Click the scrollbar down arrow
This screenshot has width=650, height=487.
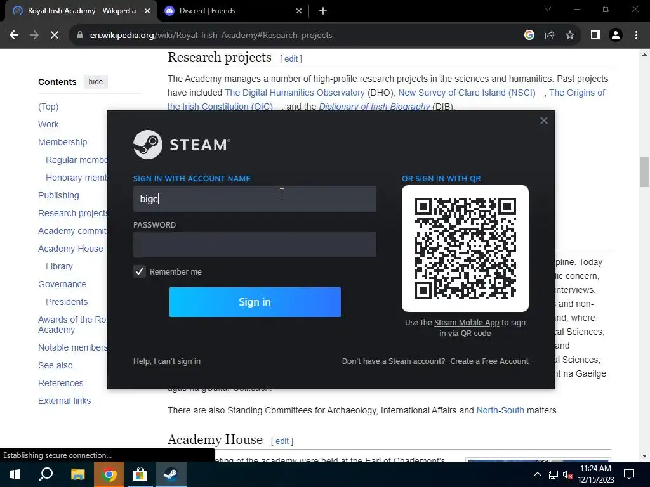pos(644,456)
